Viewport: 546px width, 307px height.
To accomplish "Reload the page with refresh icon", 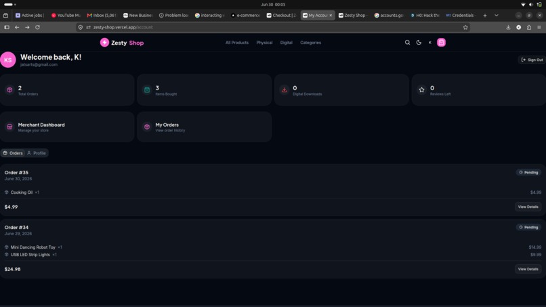I will [x=37, y=27].
